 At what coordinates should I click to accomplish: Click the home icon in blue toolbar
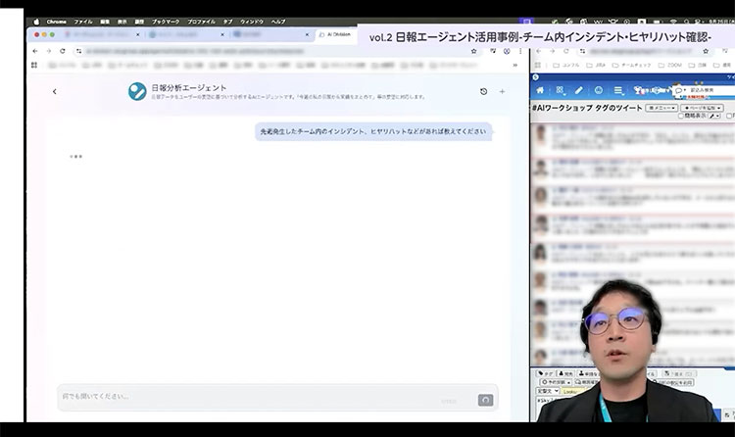coord(540,90)
